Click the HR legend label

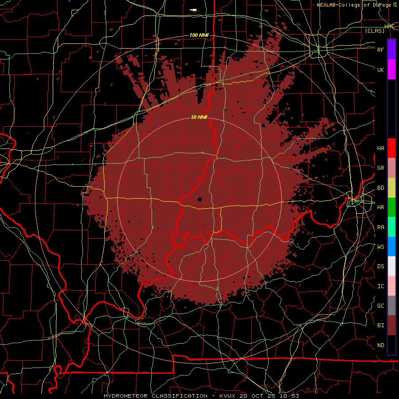pyautogui.click(x=380, y=207)
